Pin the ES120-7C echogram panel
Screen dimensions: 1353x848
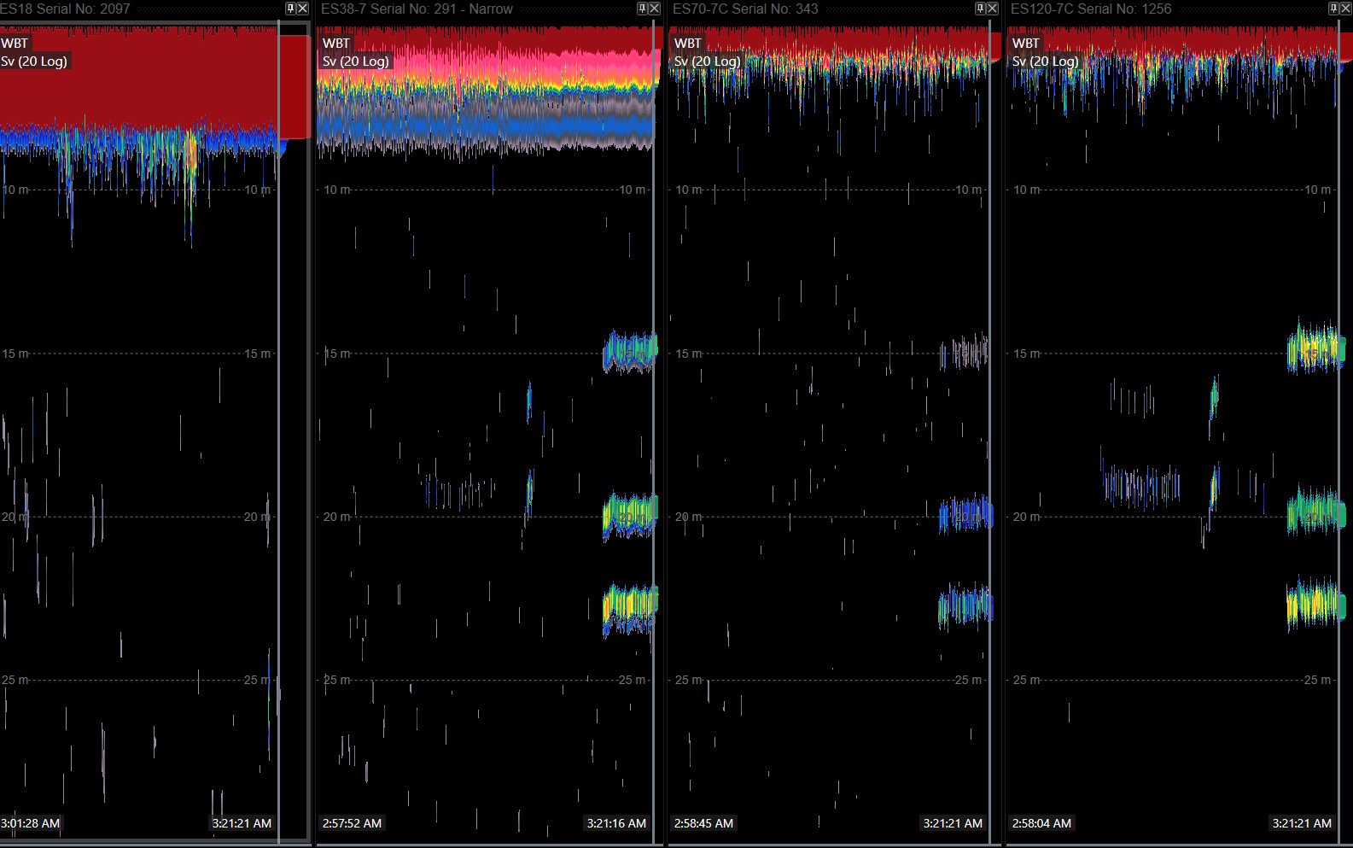[x=1334, y=9]
